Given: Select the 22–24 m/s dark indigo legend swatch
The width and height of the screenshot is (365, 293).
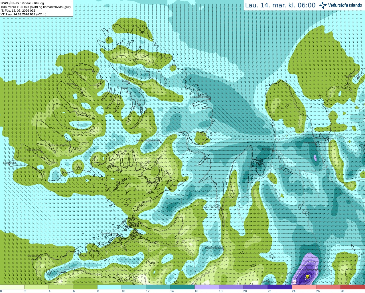Looking at the screenshot, I should pos(280,287).
